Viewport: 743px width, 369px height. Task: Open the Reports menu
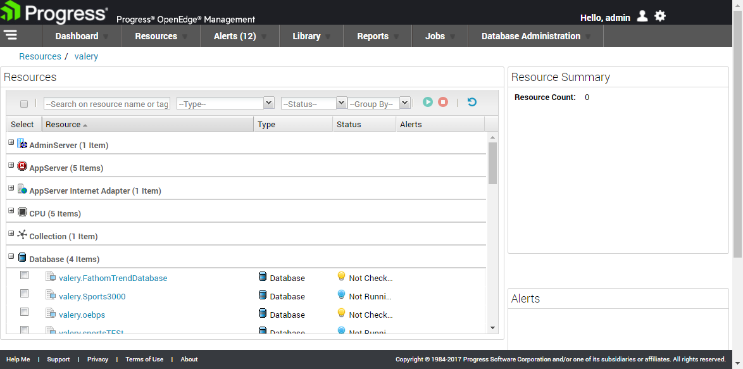pyautogui.click(x=378, y=36)
